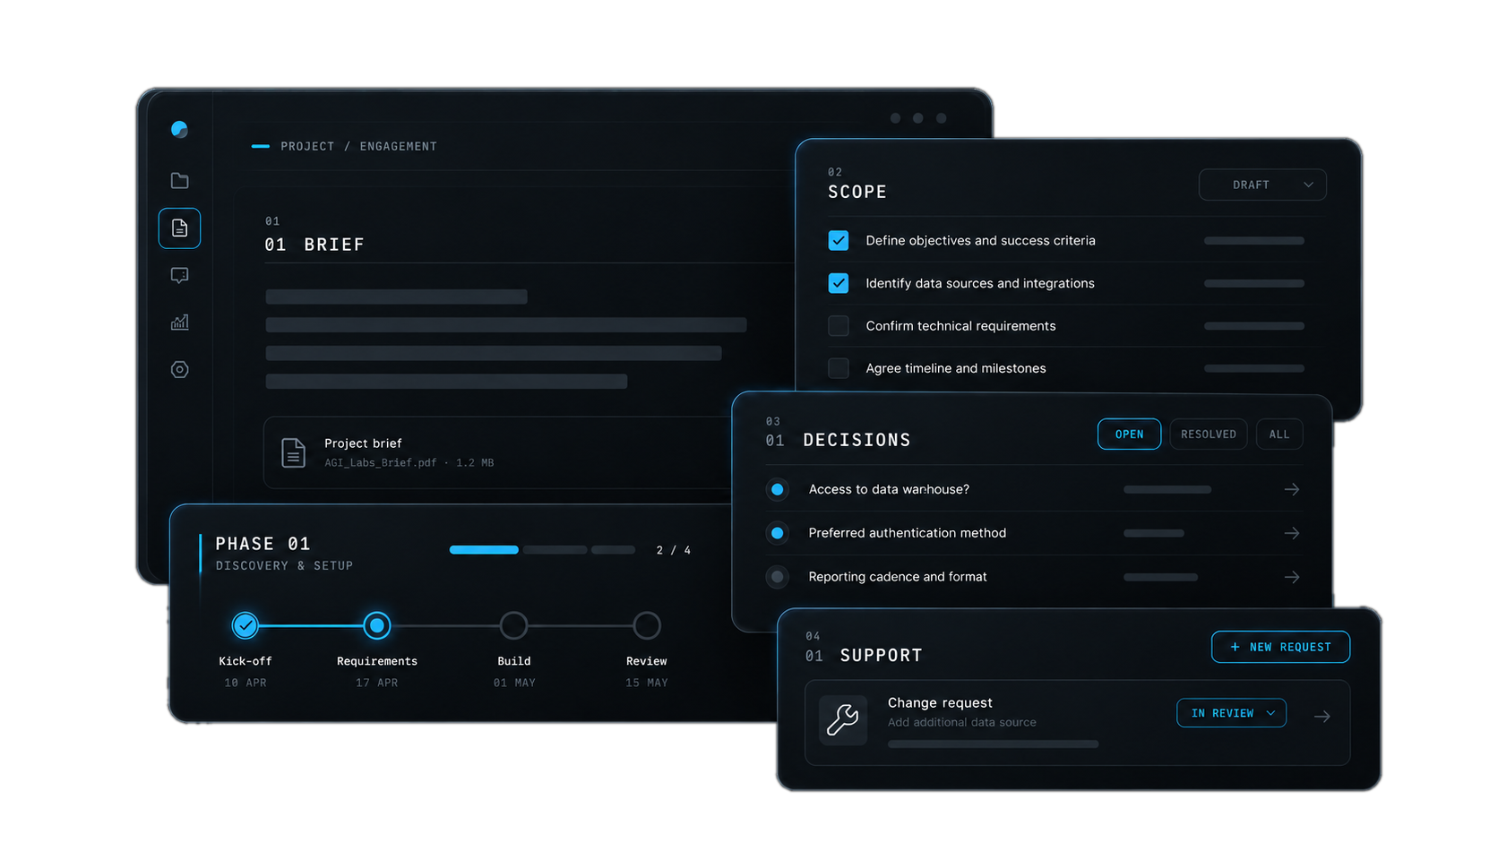Select the Kick-off timeline milestone
The width and height of the screenshot is (1498, 843).
[245, 625]
